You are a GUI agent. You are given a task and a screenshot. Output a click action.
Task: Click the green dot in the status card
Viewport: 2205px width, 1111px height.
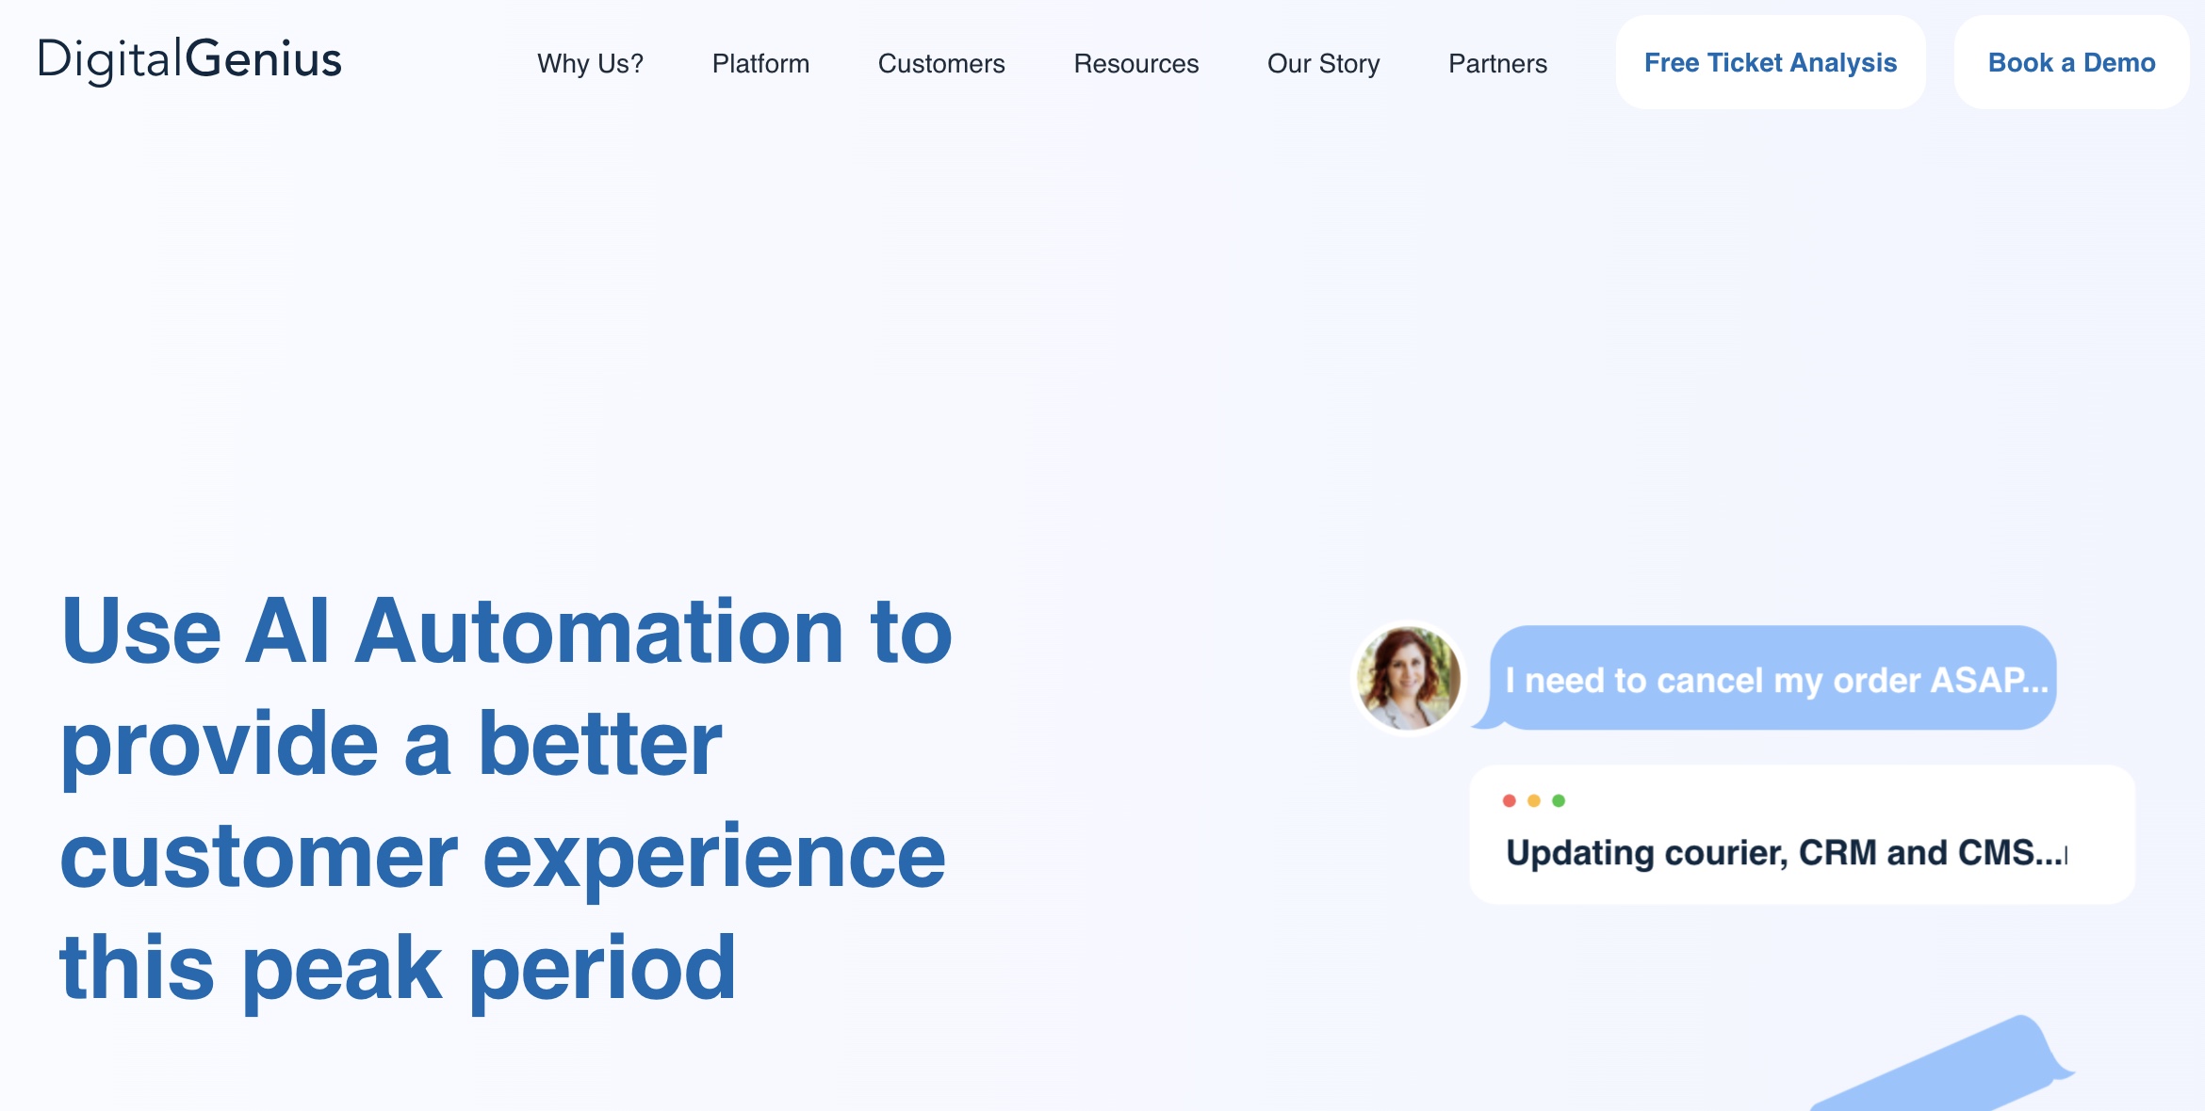tap(1559, 800)
